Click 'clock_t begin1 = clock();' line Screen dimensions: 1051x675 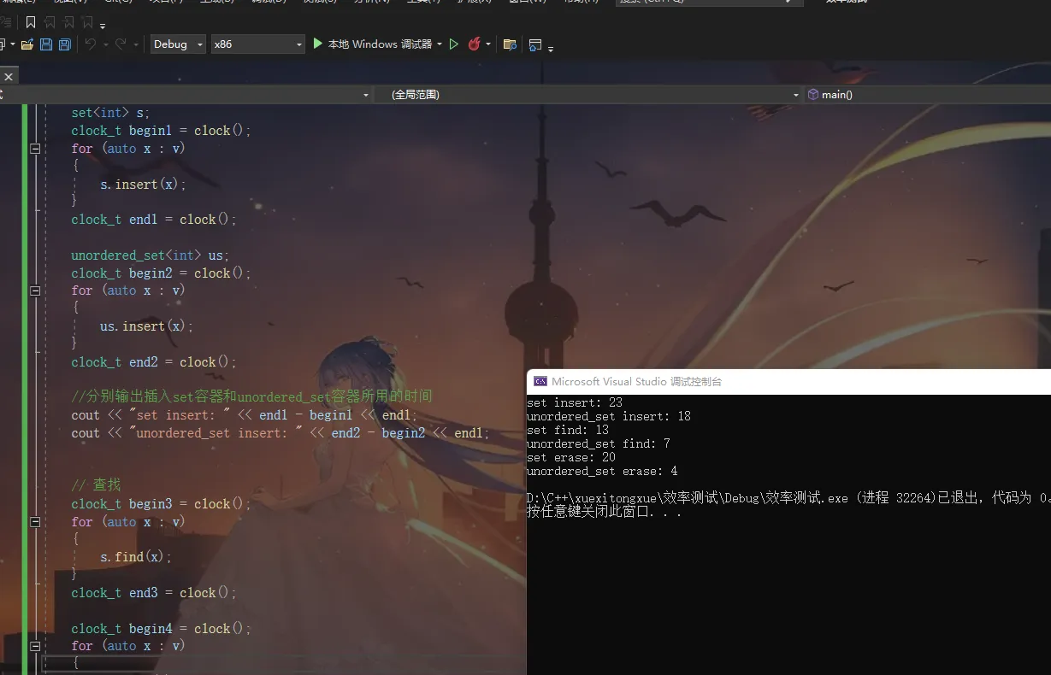click(x=162, y=131)
